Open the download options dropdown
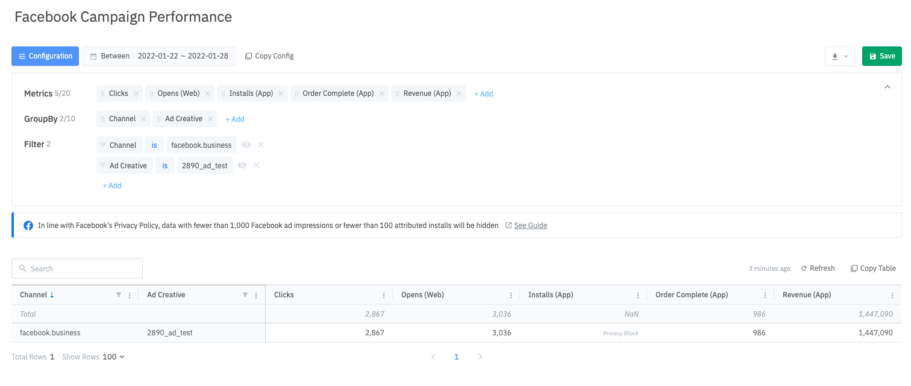This screenshot has height=386, width=911. pyautogui.click(x=840, y=56)
